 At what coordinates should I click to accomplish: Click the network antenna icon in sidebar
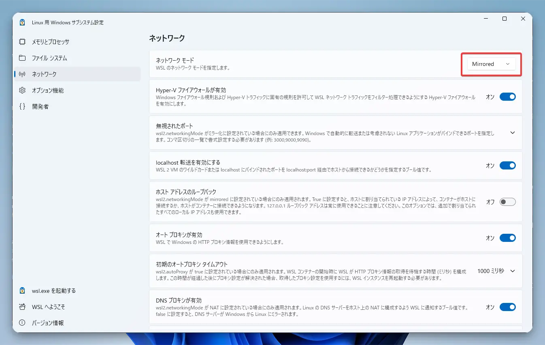tap(22, 74)
